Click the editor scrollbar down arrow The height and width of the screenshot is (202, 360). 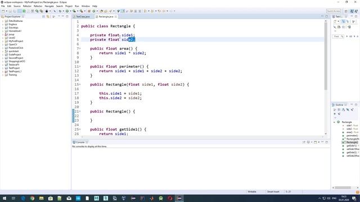coord(326,134)
